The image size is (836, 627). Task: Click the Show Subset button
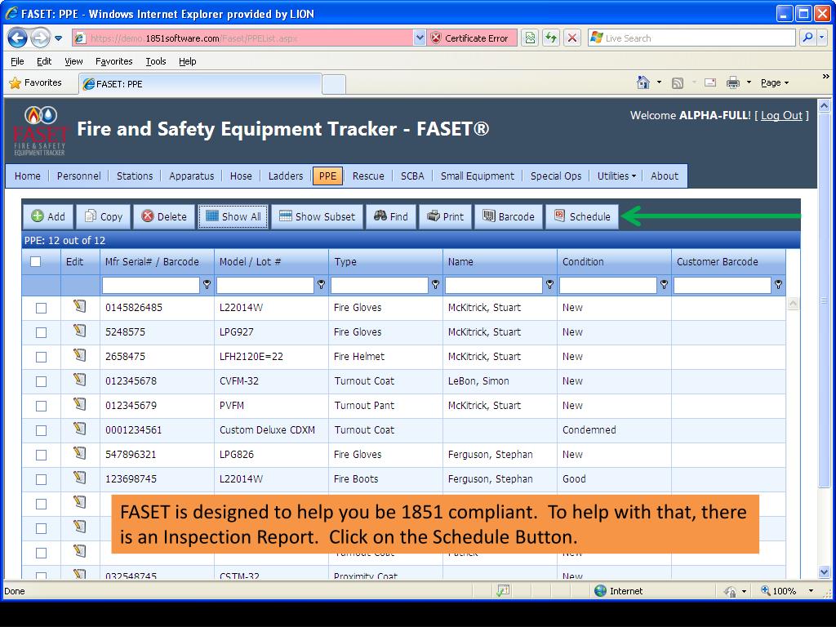point(317,216)
